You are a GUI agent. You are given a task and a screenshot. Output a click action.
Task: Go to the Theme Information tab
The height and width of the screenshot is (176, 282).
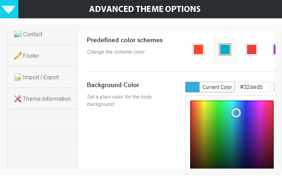pos(42,99)
